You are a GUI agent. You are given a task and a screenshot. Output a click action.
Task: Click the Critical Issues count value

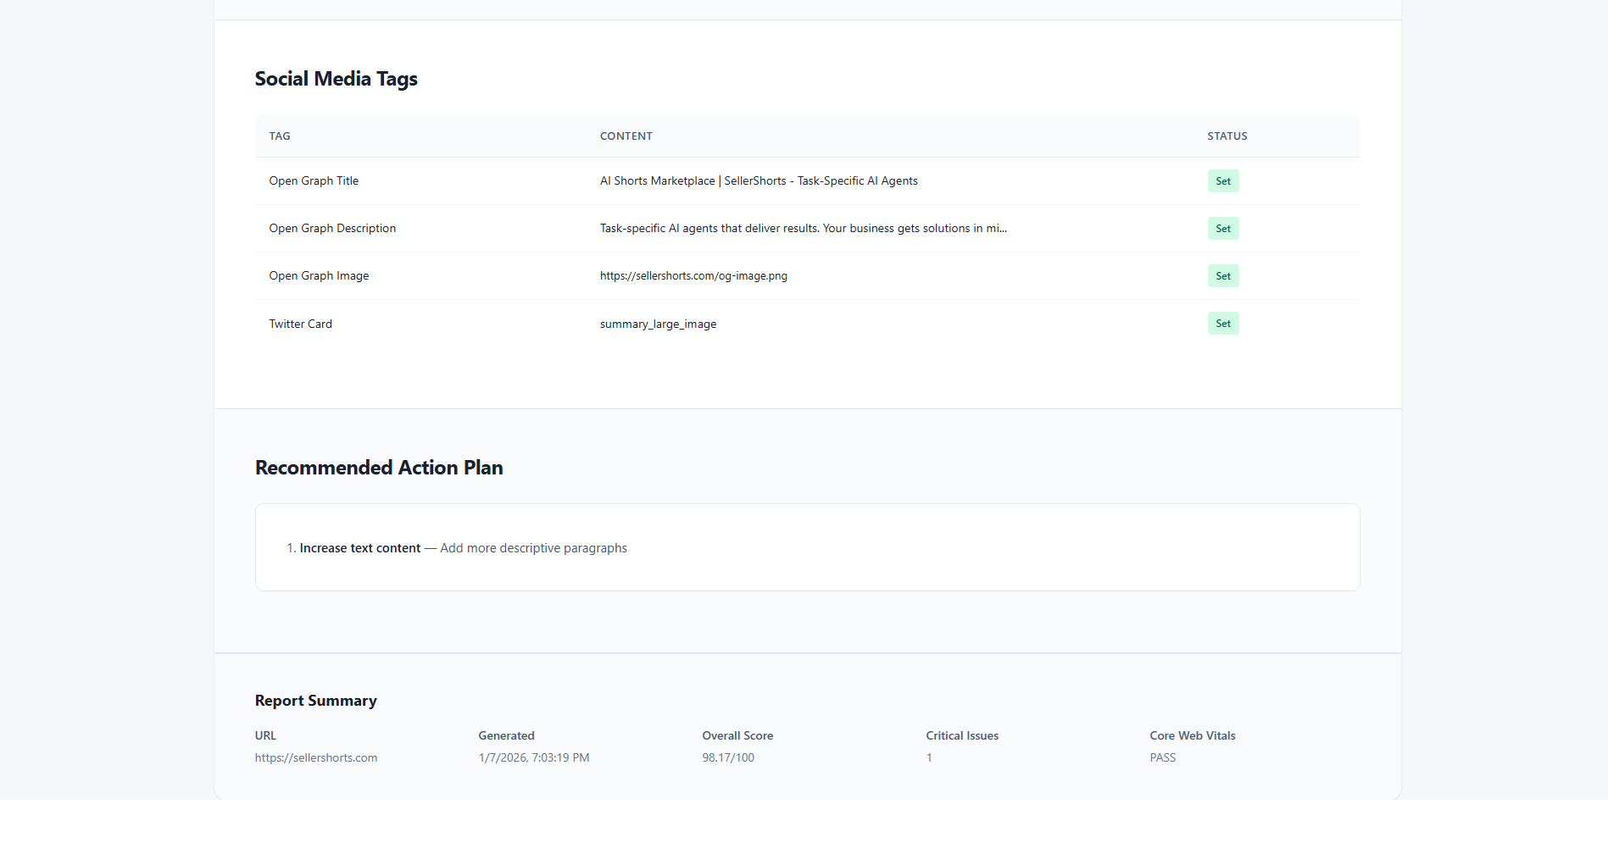[929, 758]
